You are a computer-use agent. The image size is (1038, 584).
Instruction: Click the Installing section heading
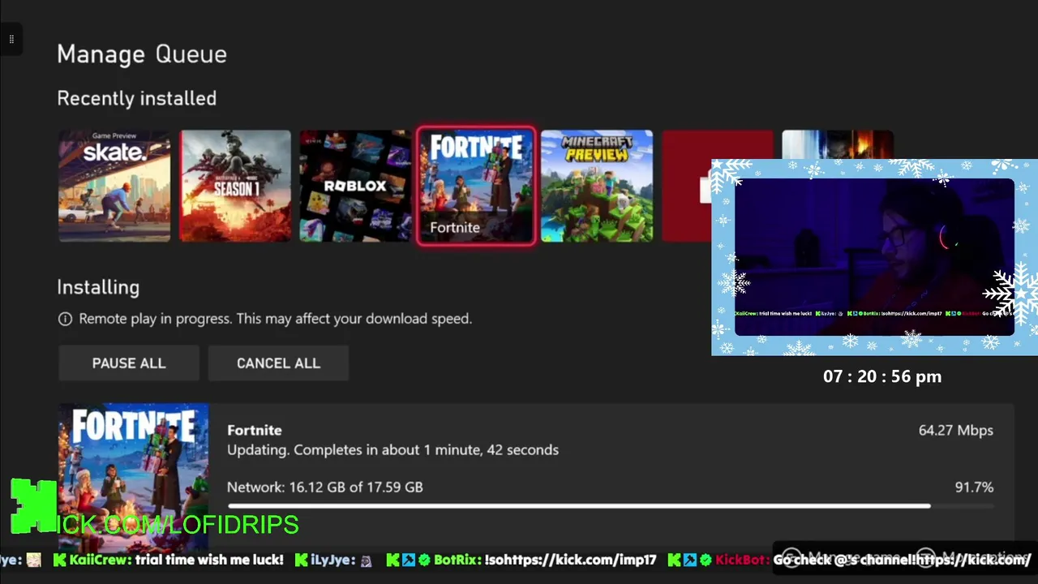click(x=98, y=287)
